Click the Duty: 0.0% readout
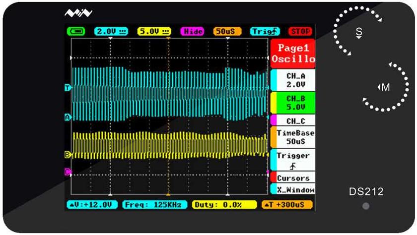The image size is (417, 235). 224,205
